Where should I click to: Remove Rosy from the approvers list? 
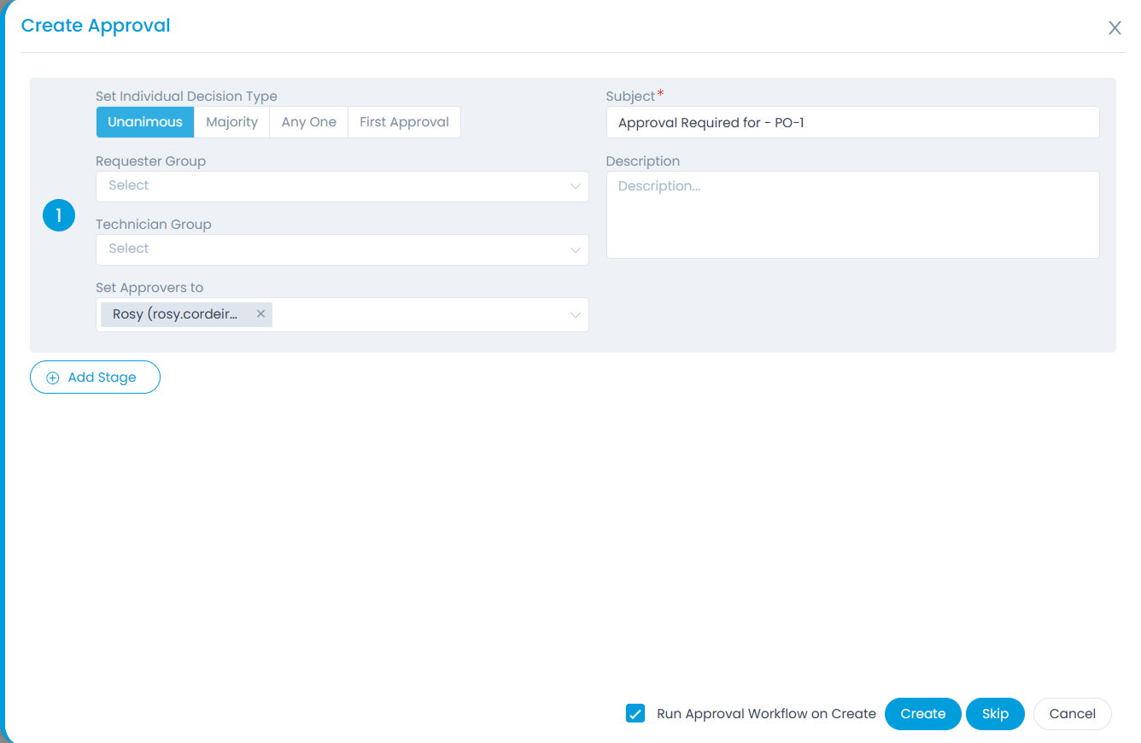(x=260, y=313)
